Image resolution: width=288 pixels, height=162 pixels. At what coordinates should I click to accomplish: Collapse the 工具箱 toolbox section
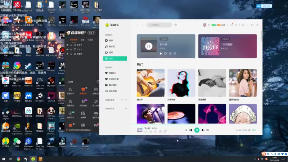pyautogui.click(x=98, y=82)
